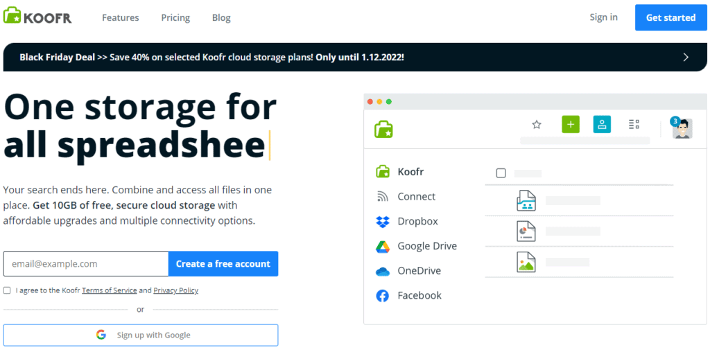Click the Get started button

670,17
